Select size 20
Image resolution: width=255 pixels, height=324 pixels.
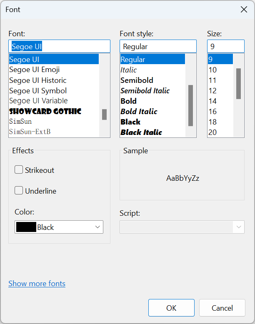point(220,132)
